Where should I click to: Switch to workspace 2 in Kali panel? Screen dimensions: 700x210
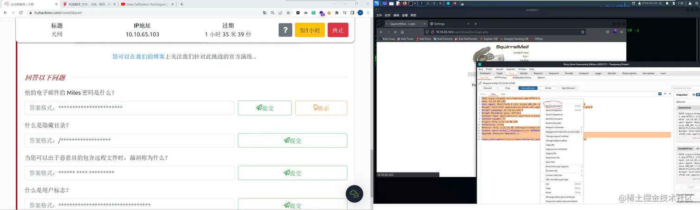[428, 3]
